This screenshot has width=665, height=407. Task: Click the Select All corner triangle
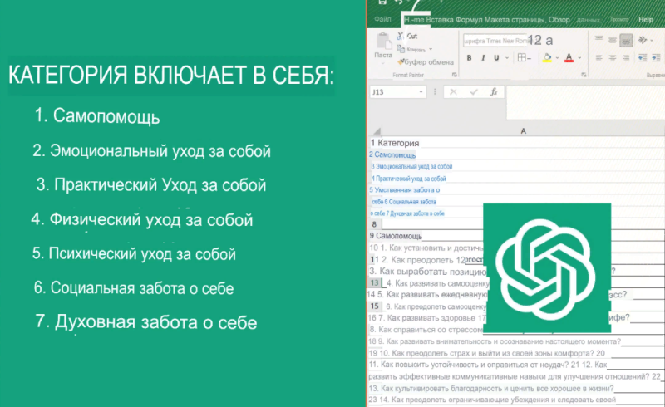coord(377,131)
